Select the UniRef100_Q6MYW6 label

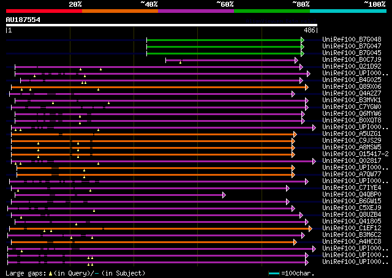coord(352,113)
